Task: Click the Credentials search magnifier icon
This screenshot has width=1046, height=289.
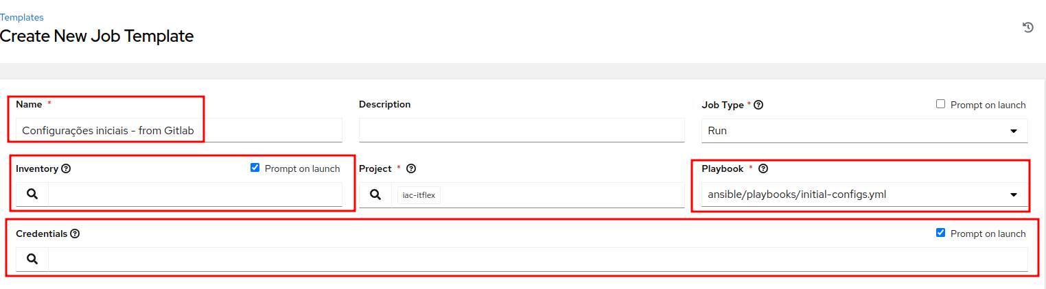Action: pos(32,259)
